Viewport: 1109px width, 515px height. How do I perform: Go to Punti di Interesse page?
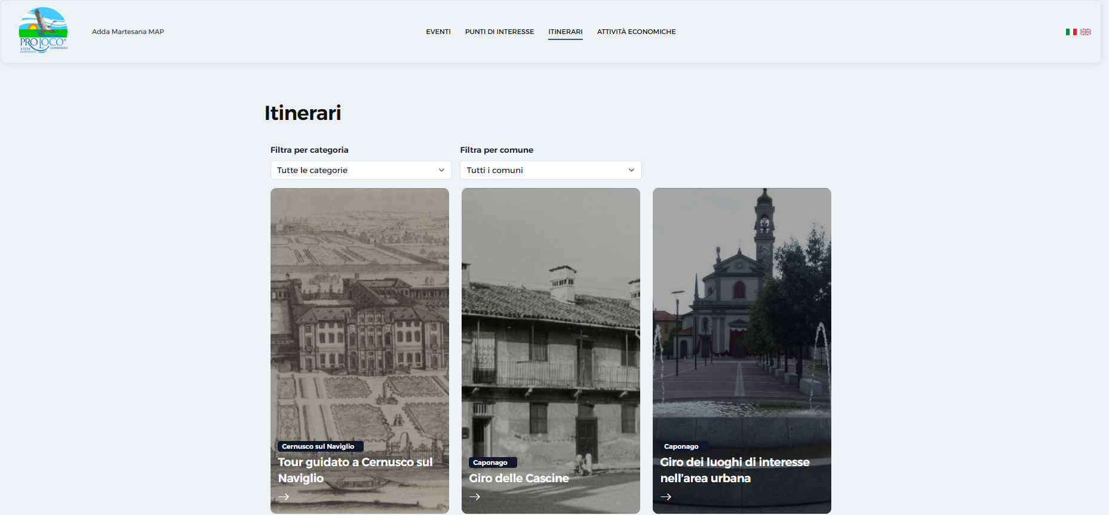tap(499, 32)
